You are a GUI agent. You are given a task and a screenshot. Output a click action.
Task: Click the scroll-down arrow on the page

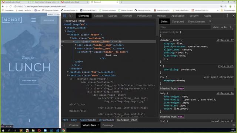point(30,120)
